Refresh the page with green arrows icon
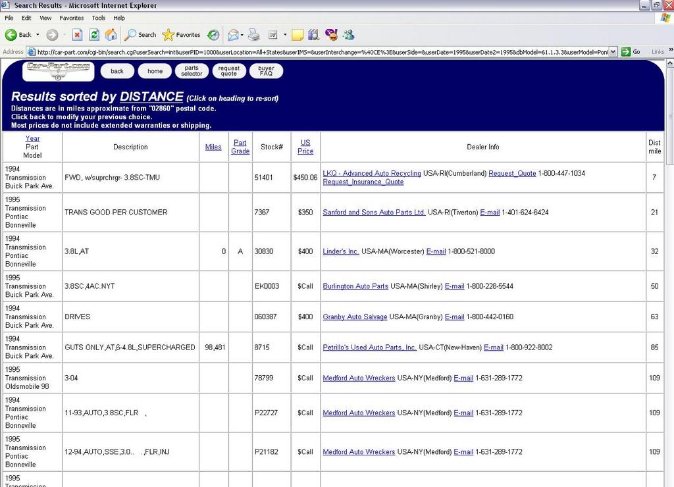The height and width of the screenshot is (487, 674). pyautogui.click(x=94, y=35)
